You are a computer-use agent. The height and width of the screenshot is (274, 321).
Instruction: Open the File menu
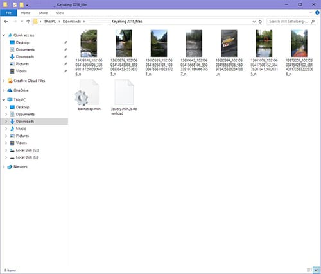tap(8, 13)
